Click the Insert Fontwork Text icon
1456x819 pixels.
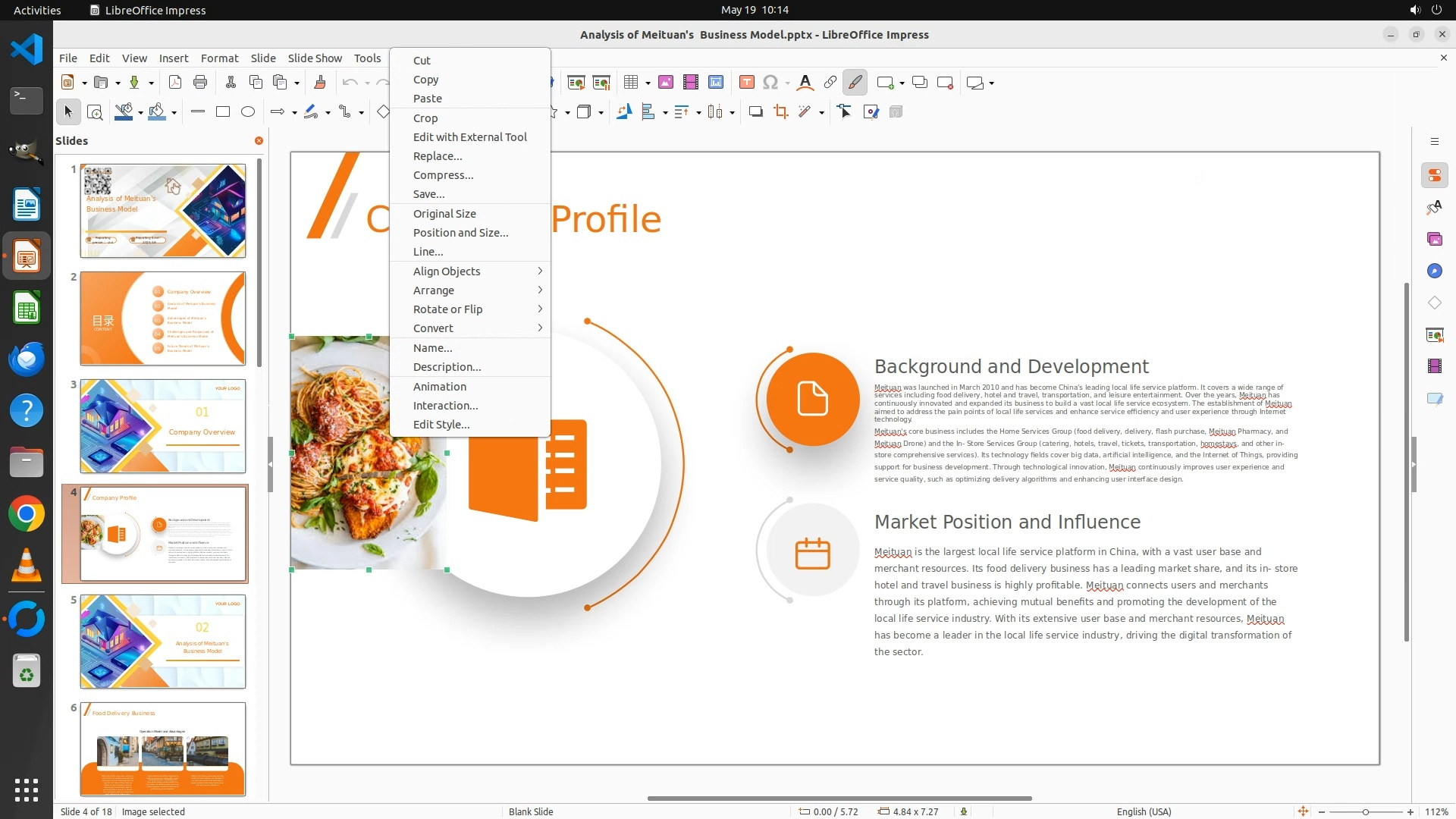tap(805, 83)
